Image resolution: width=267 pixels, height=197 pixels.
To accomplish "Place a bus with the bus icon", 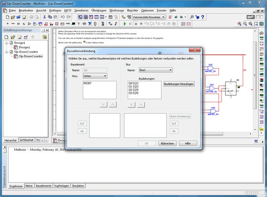I will (116, 24).
